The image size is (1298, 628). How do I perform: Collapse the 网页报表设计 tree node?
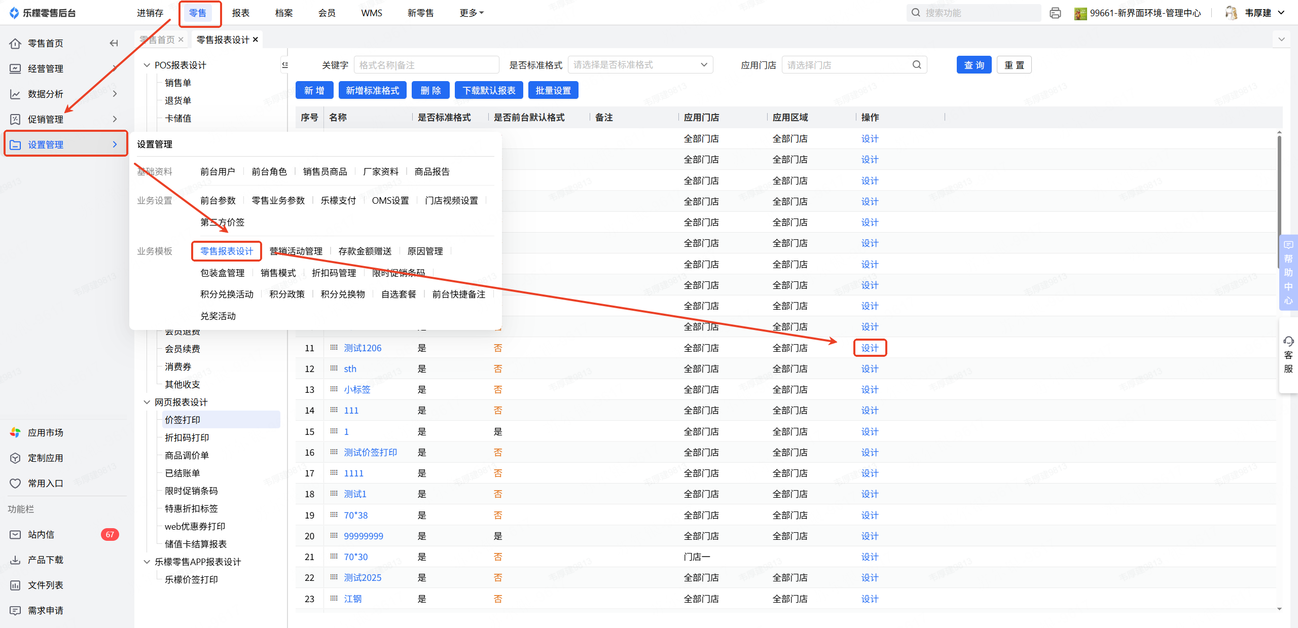tap(147, 402)
